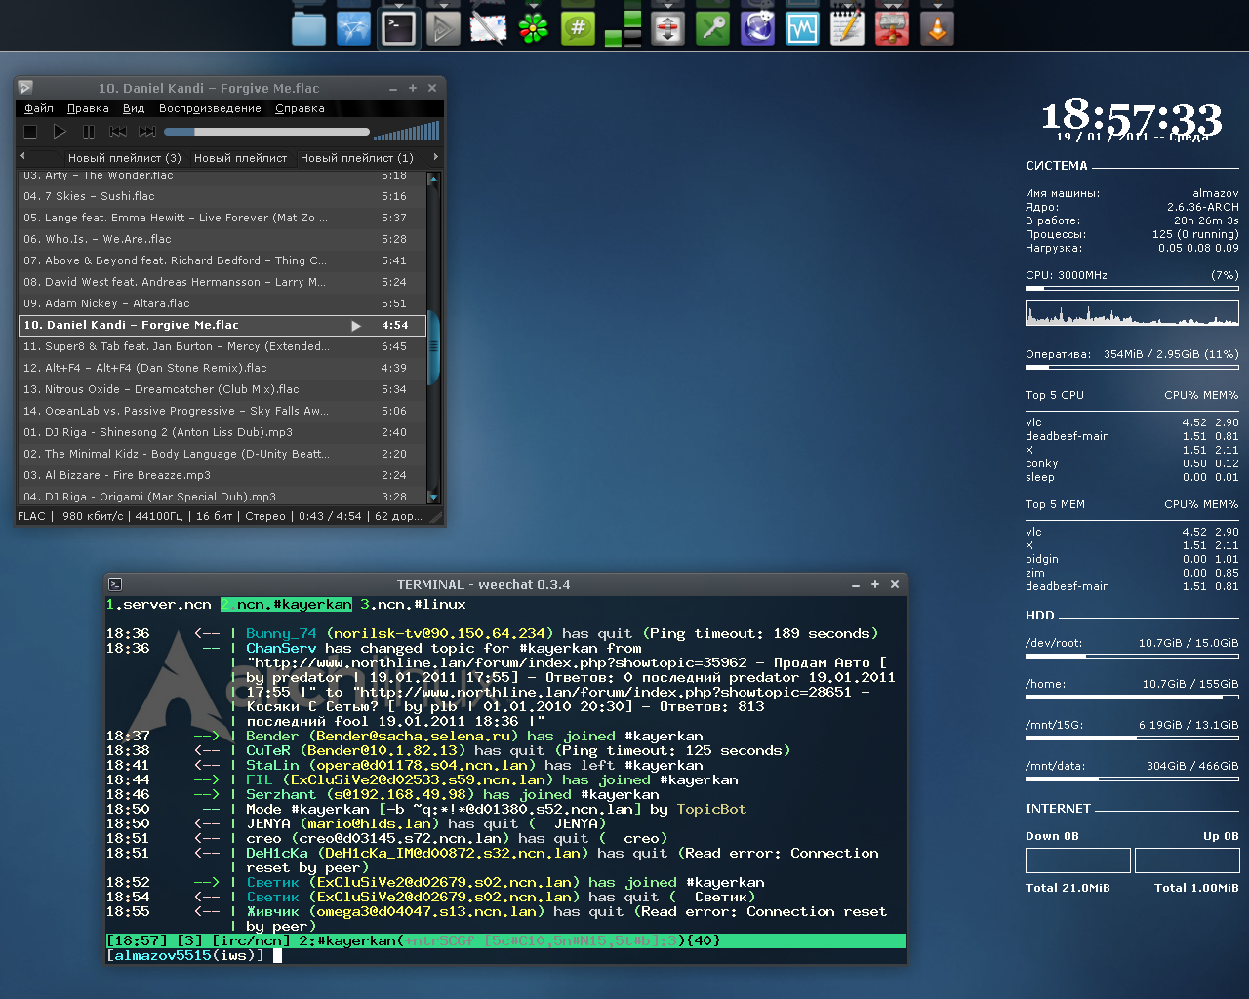Click the green blocks monitor icon in the dock

623,28
